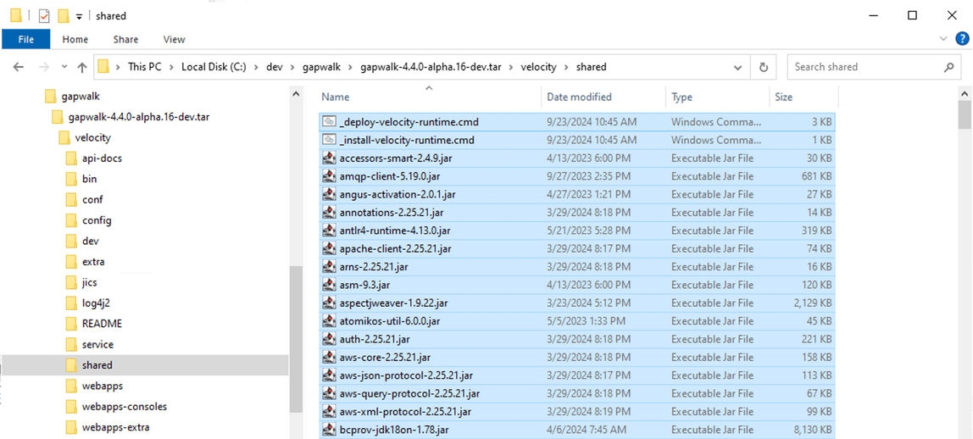Viewport: 973px width, 439px height.
Task: Refresh the folder with the refresh button
Action: click(x=764, y=67)
